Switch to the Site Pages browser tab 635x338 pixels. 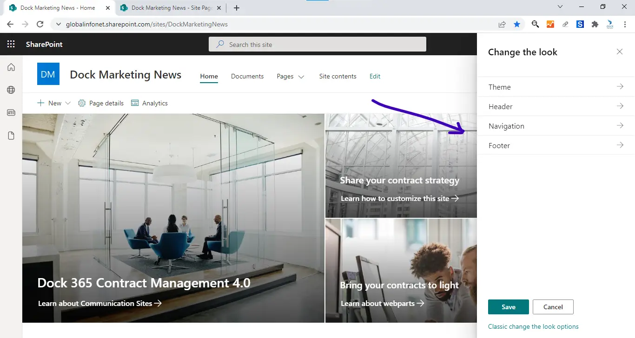(x=172, y=8)
